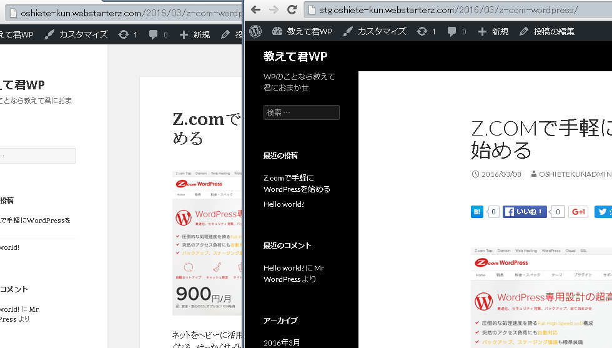Click OSHIETEKUNADMIN author link
Screen dimensions: 612x348
[575, 174]
